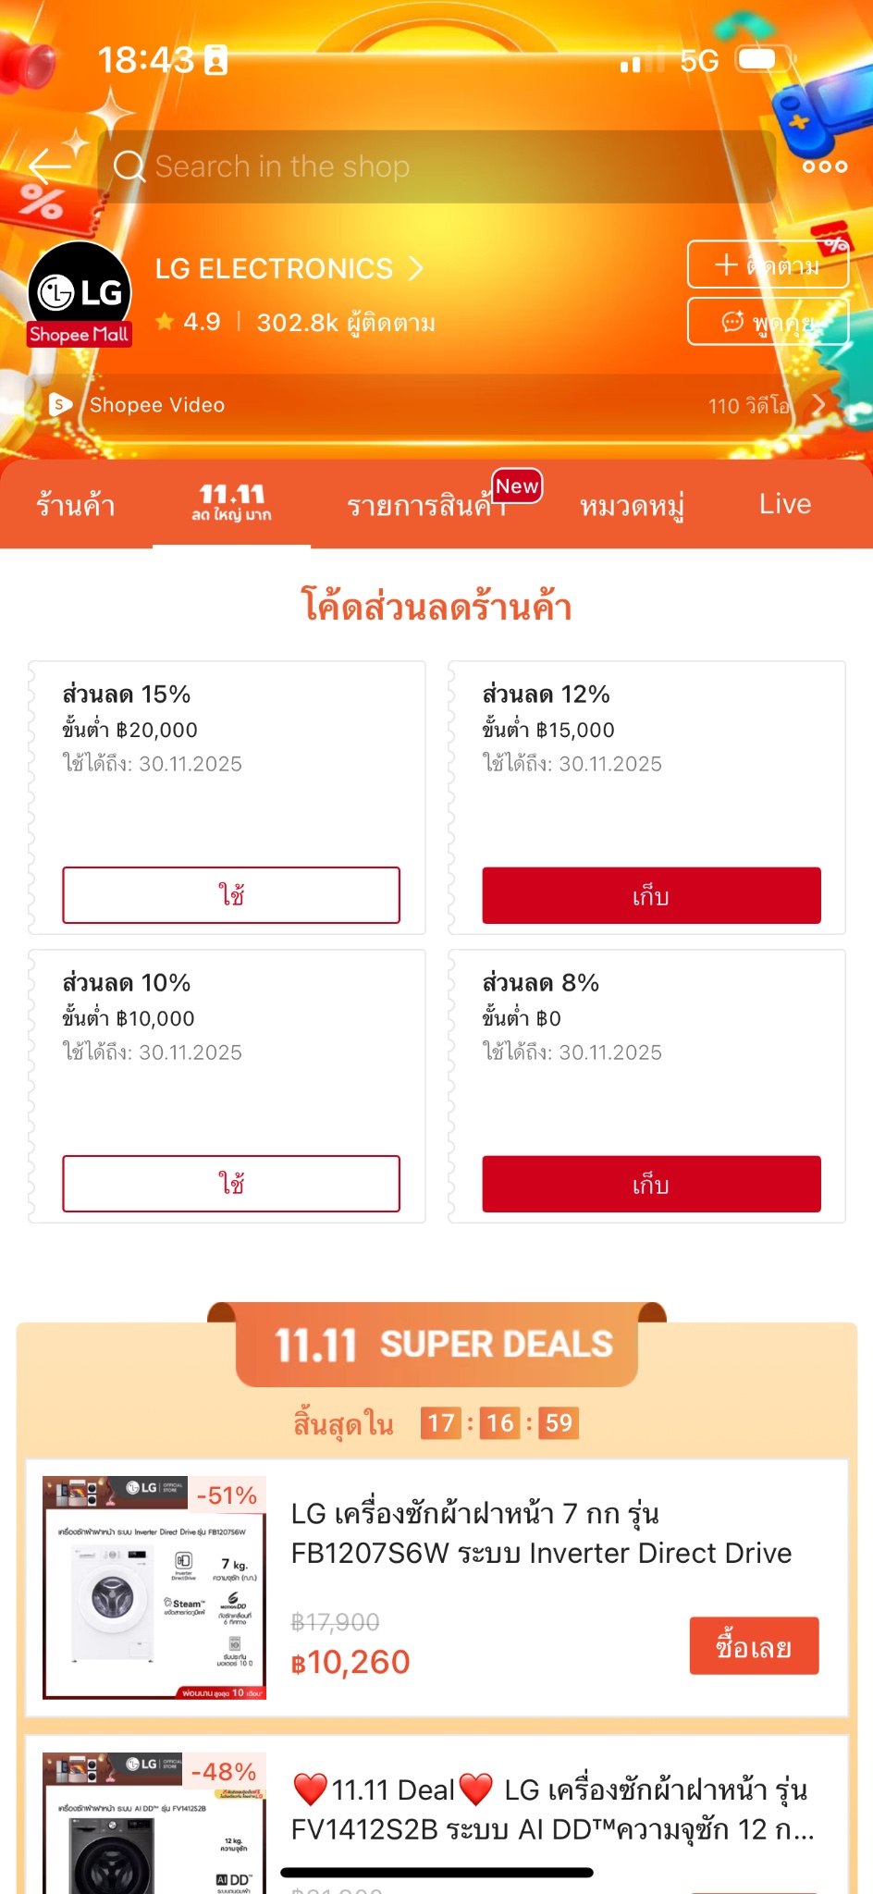Image resolution: width=873 pixels, height=1894 pixels.
Task: Tap the star rating 4.9
Action: (189, 322)
